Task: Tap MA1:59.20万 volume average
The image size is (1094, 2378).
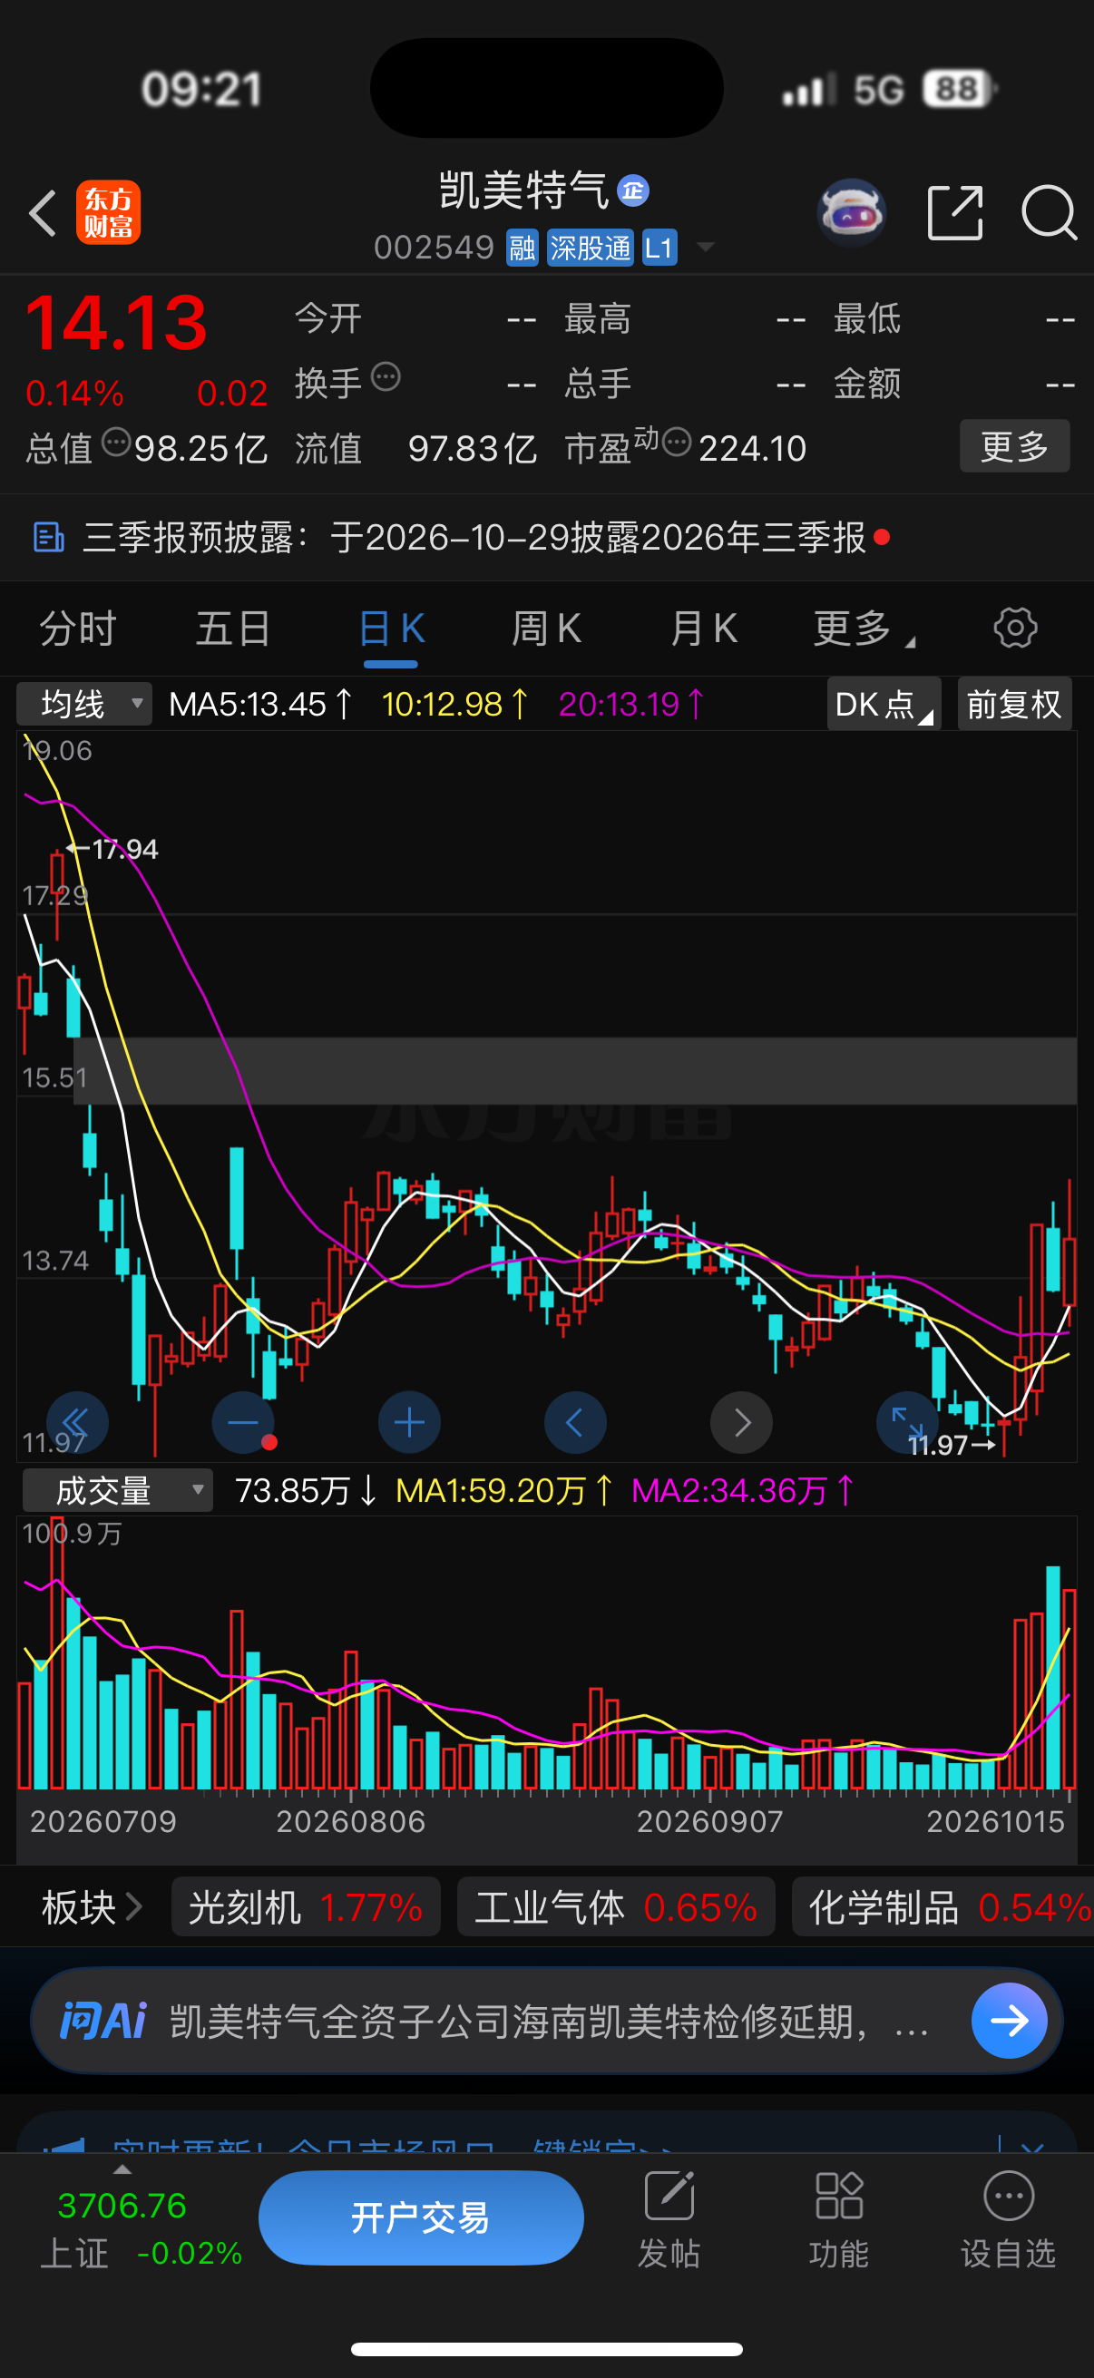Action: click(504, 1490)
